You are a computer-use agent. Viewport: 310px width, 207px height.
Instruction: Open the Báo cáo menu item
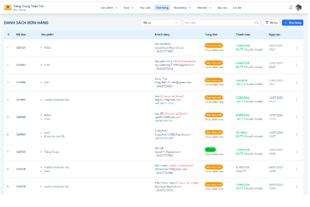(222, 8)
